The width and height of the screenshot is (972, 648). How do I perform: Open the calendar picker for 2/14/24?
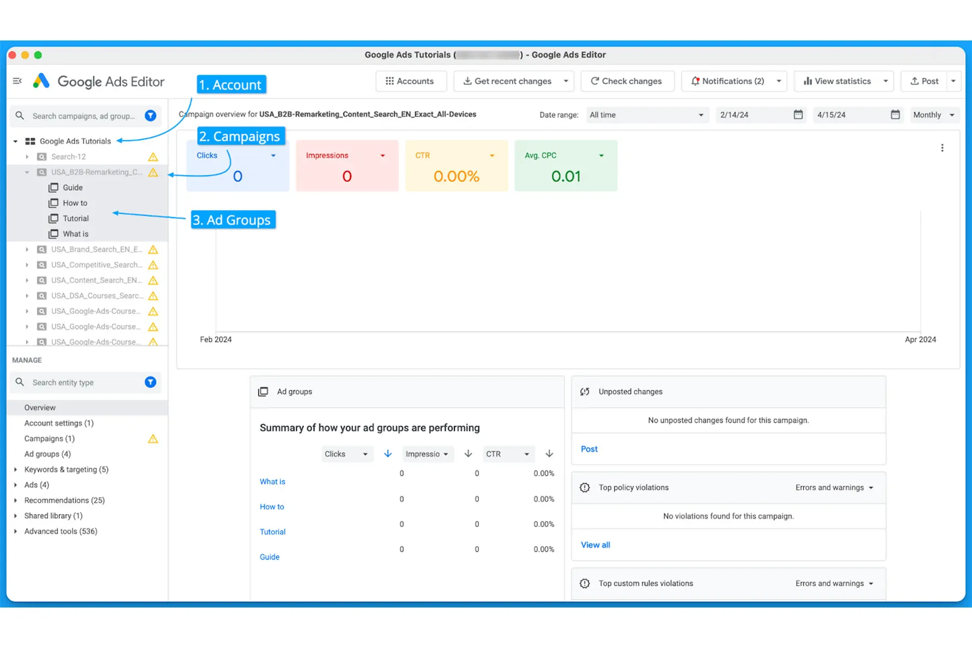pos(798,114)
